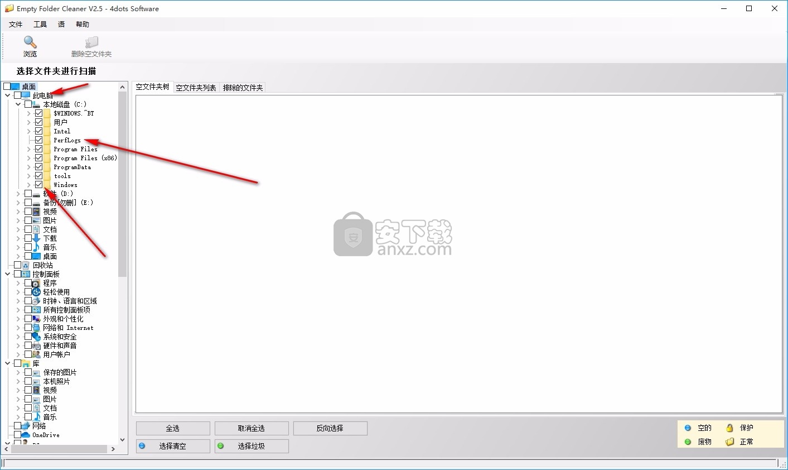Click the 系统和安全 shield icon

[x=36, y=337]
